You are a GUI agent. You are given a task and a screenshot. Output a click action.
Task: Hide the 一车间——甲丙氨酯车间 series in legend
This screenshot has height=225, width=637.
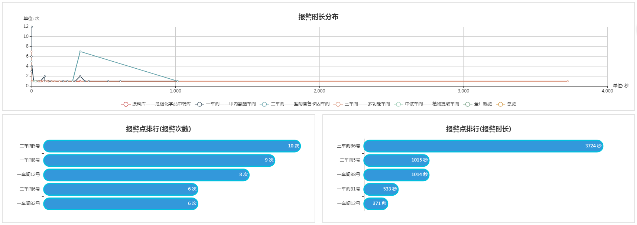click(x=199, y=104)
